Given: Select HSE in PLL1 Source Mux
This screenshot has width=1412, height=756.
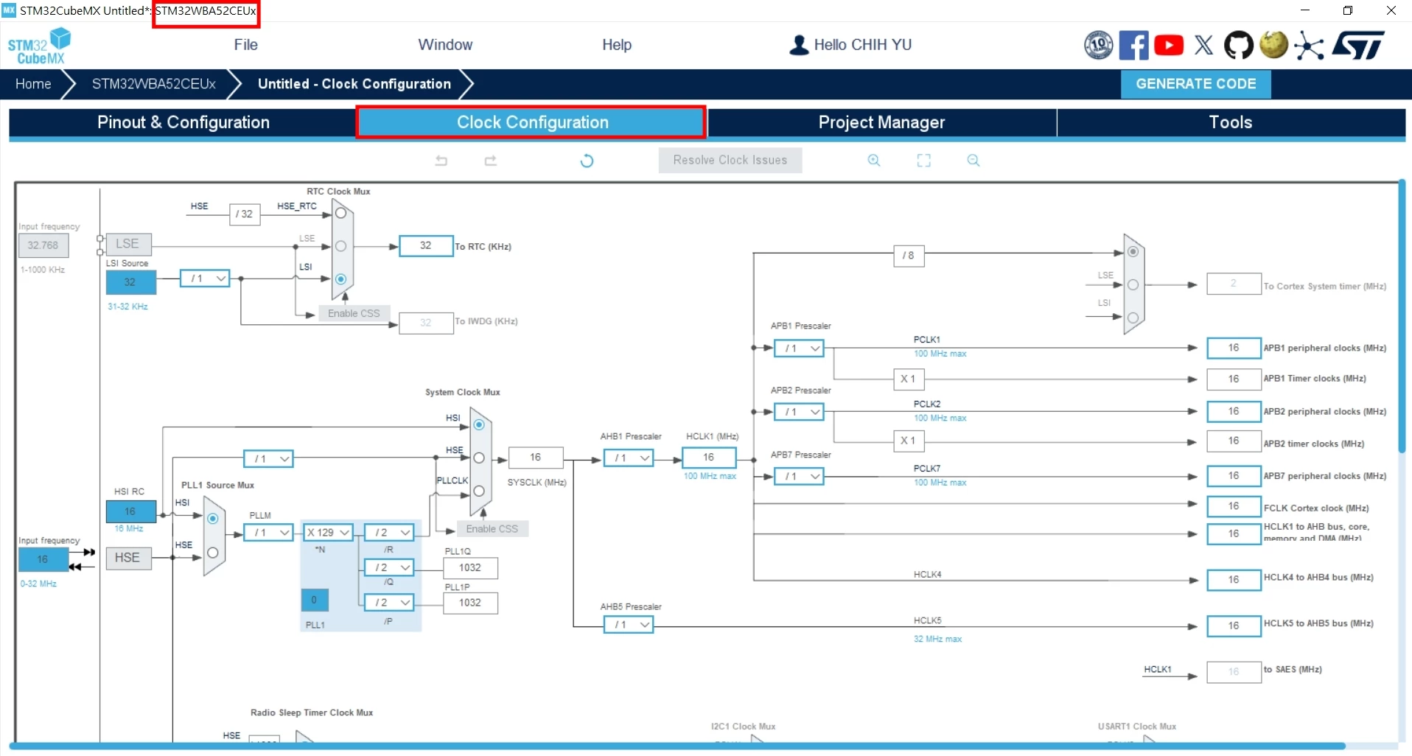Looking at the screenshot, I should point(213,552).
